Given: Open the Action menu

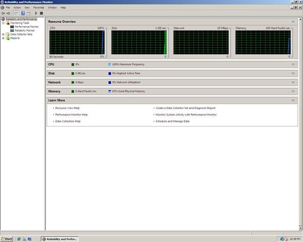Looking at the screenshot, I should [x=17, y=8].
